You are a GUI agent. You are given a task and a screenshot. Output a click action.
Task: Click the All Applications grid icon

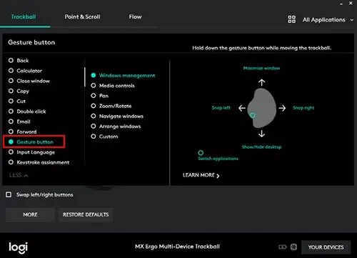291,19
